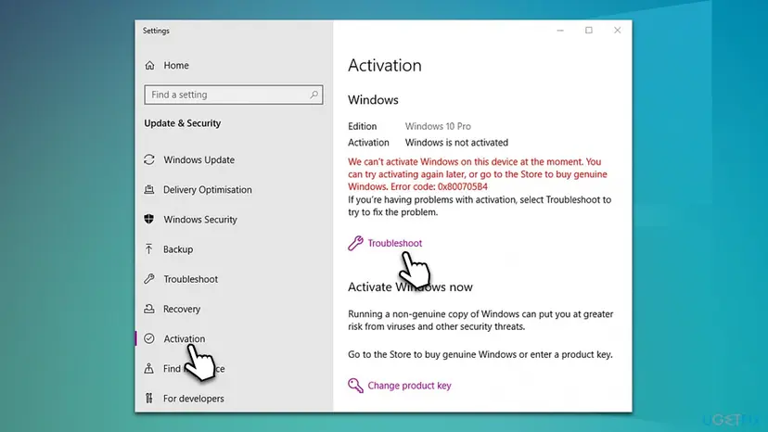Viewport: 768px width, 432px height.
Task: Click the Delivery Optimisation icon
Action: [x=149, y=189]
